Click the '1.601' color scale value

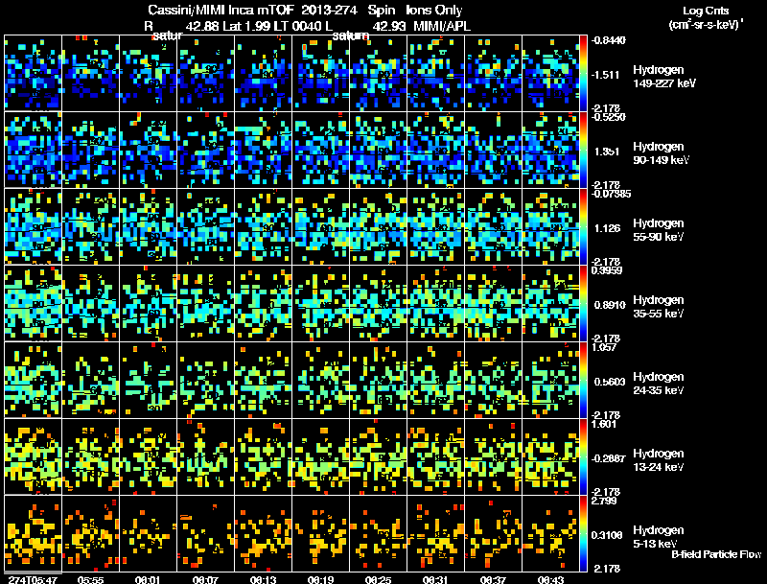click(604, 424)
